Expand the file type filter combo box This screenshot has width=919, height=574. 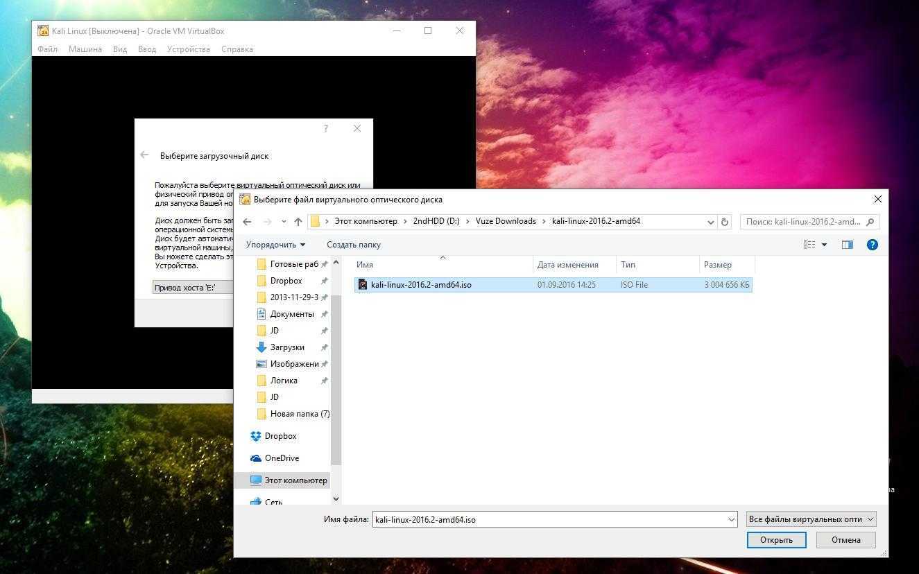tap(811, 519)
